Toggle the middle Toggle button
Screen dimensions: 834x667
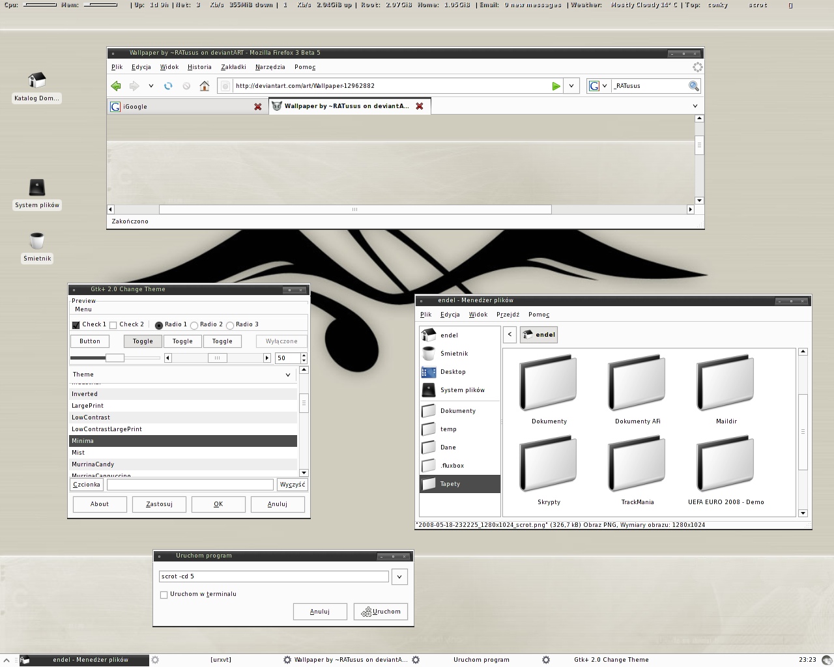(x=182, y=341)
